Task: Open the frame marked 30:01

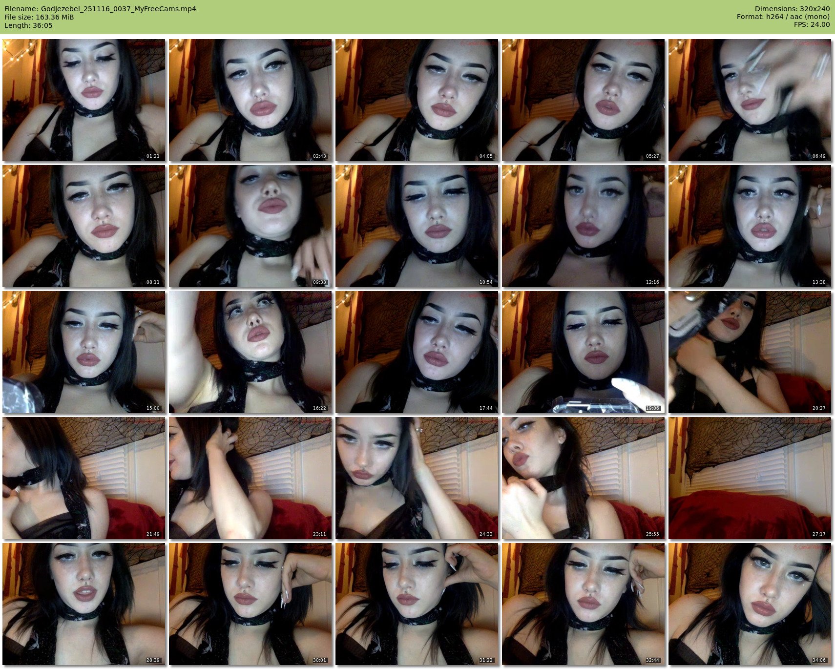Action: point(250,604)
